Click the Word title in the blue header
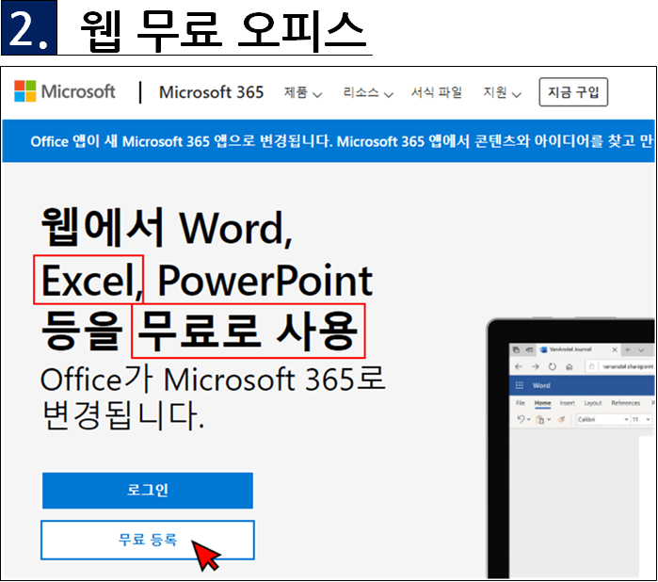The height and width of the screenshot is (582, 658). (541, 385)
